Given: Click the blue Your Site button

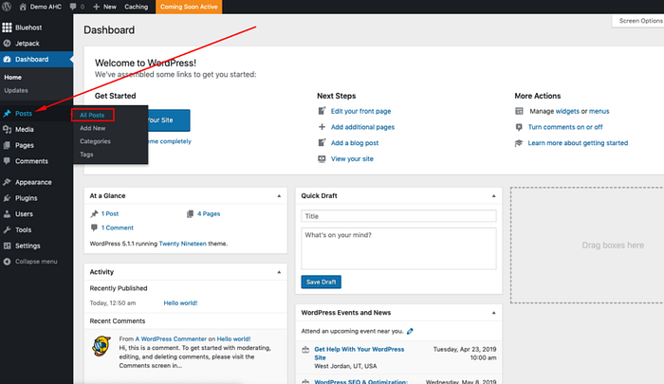Looking at the screenshot, I should (x=169, y=120).
